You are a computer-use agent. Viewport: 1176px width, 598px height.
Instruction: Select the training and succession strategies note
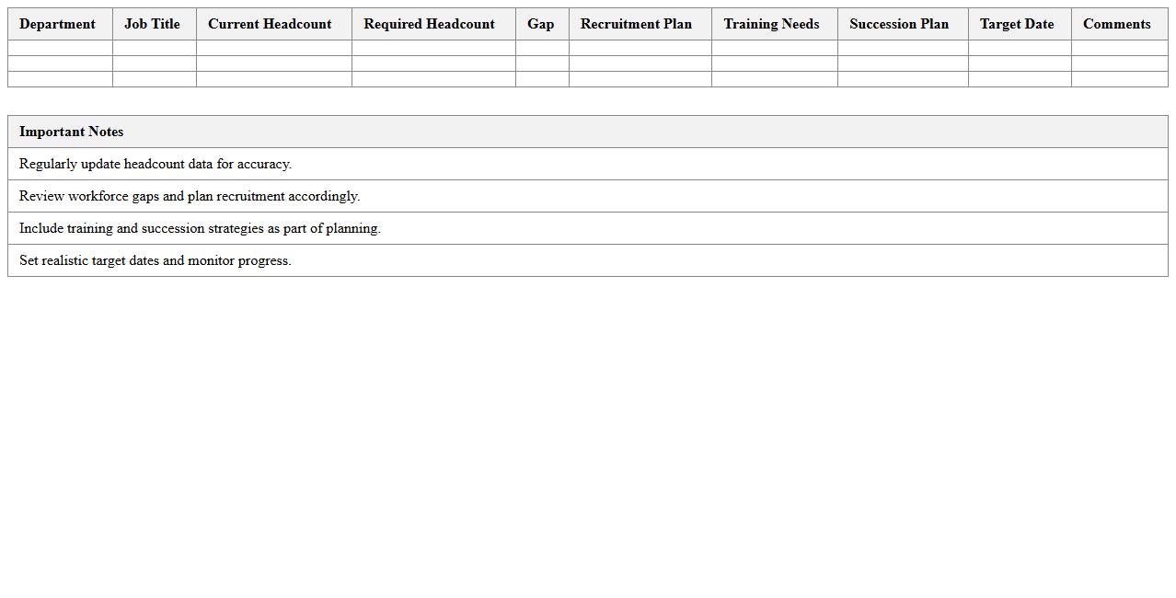(200, 228)
